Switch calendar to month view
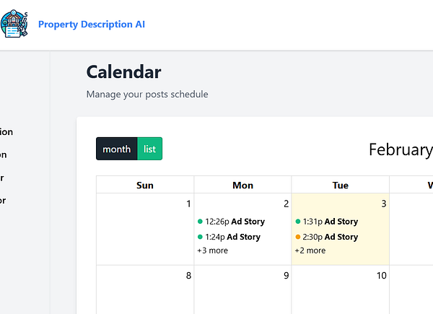The image size is (433, 314). [117, 149]
